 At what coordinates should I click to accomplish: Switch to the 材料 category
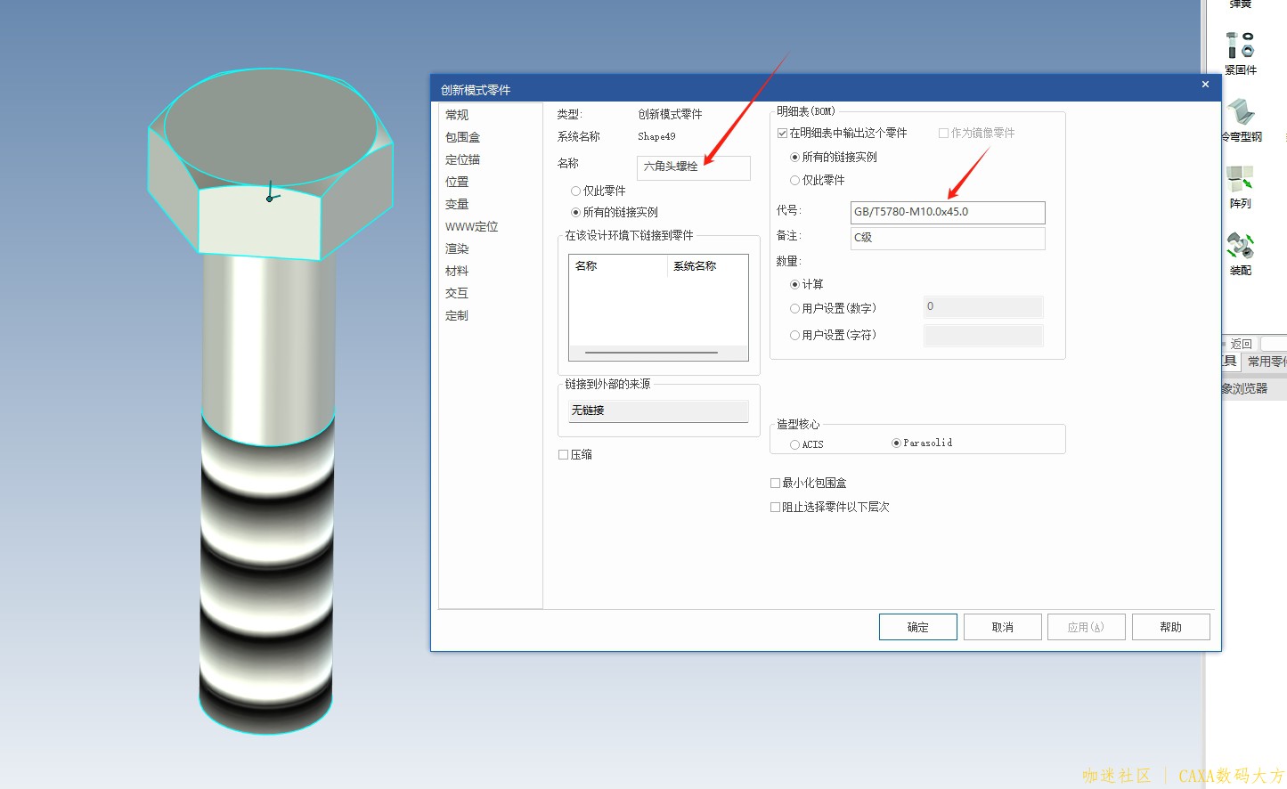pos(457,271)
